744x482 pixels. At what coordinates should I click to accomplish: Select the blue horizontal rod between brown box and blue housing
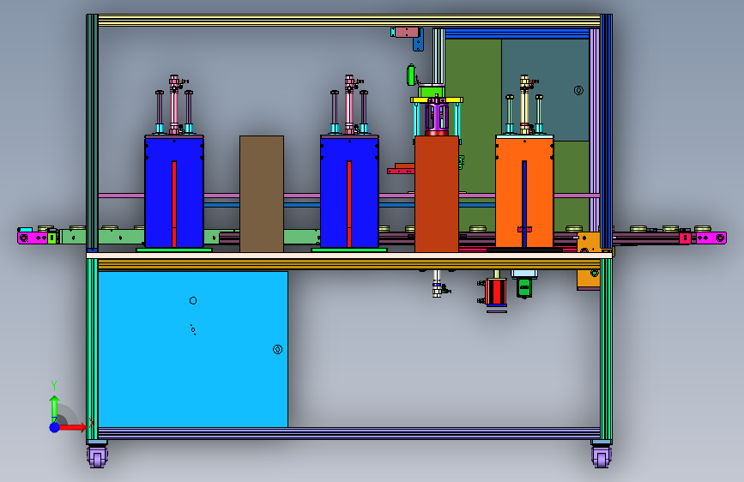click(302, 206)
